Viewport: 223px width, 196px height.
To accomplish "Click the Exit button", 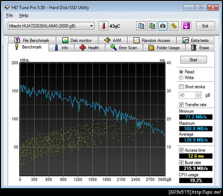I will (x=205, y=26).
